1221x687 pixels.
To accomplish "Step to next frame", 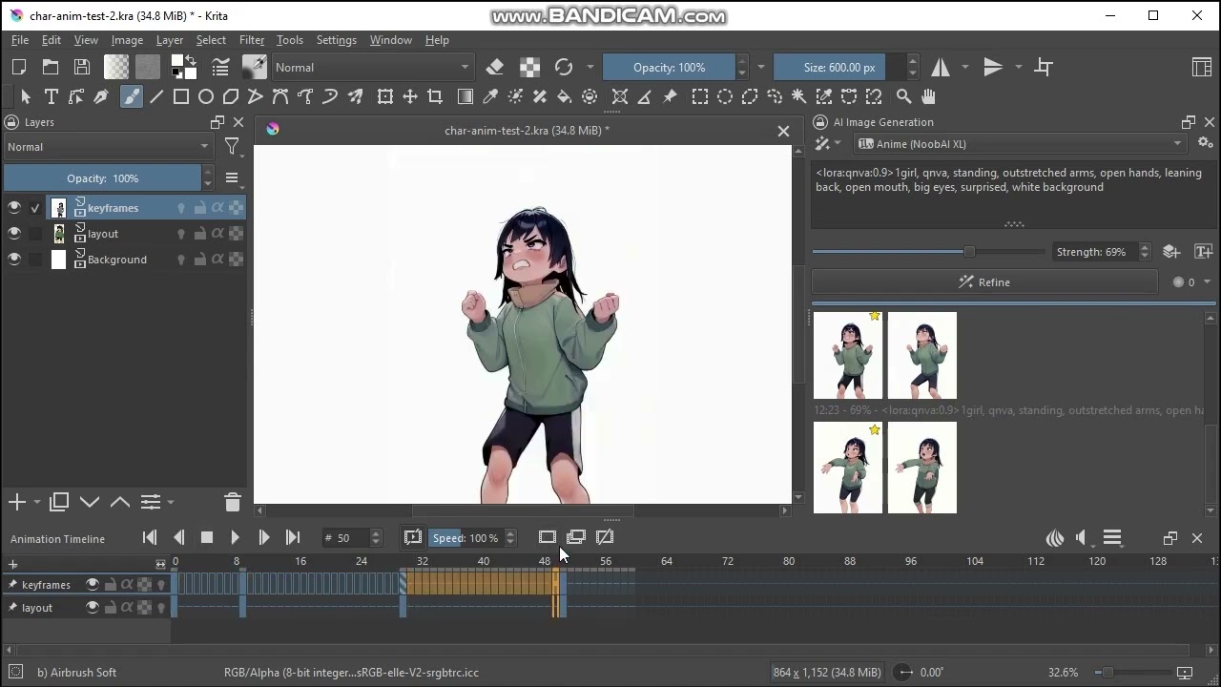I will pyautogui.click(x=264, y=538).
